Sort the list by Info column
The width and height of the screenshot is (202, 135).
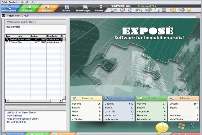(24, 36)
